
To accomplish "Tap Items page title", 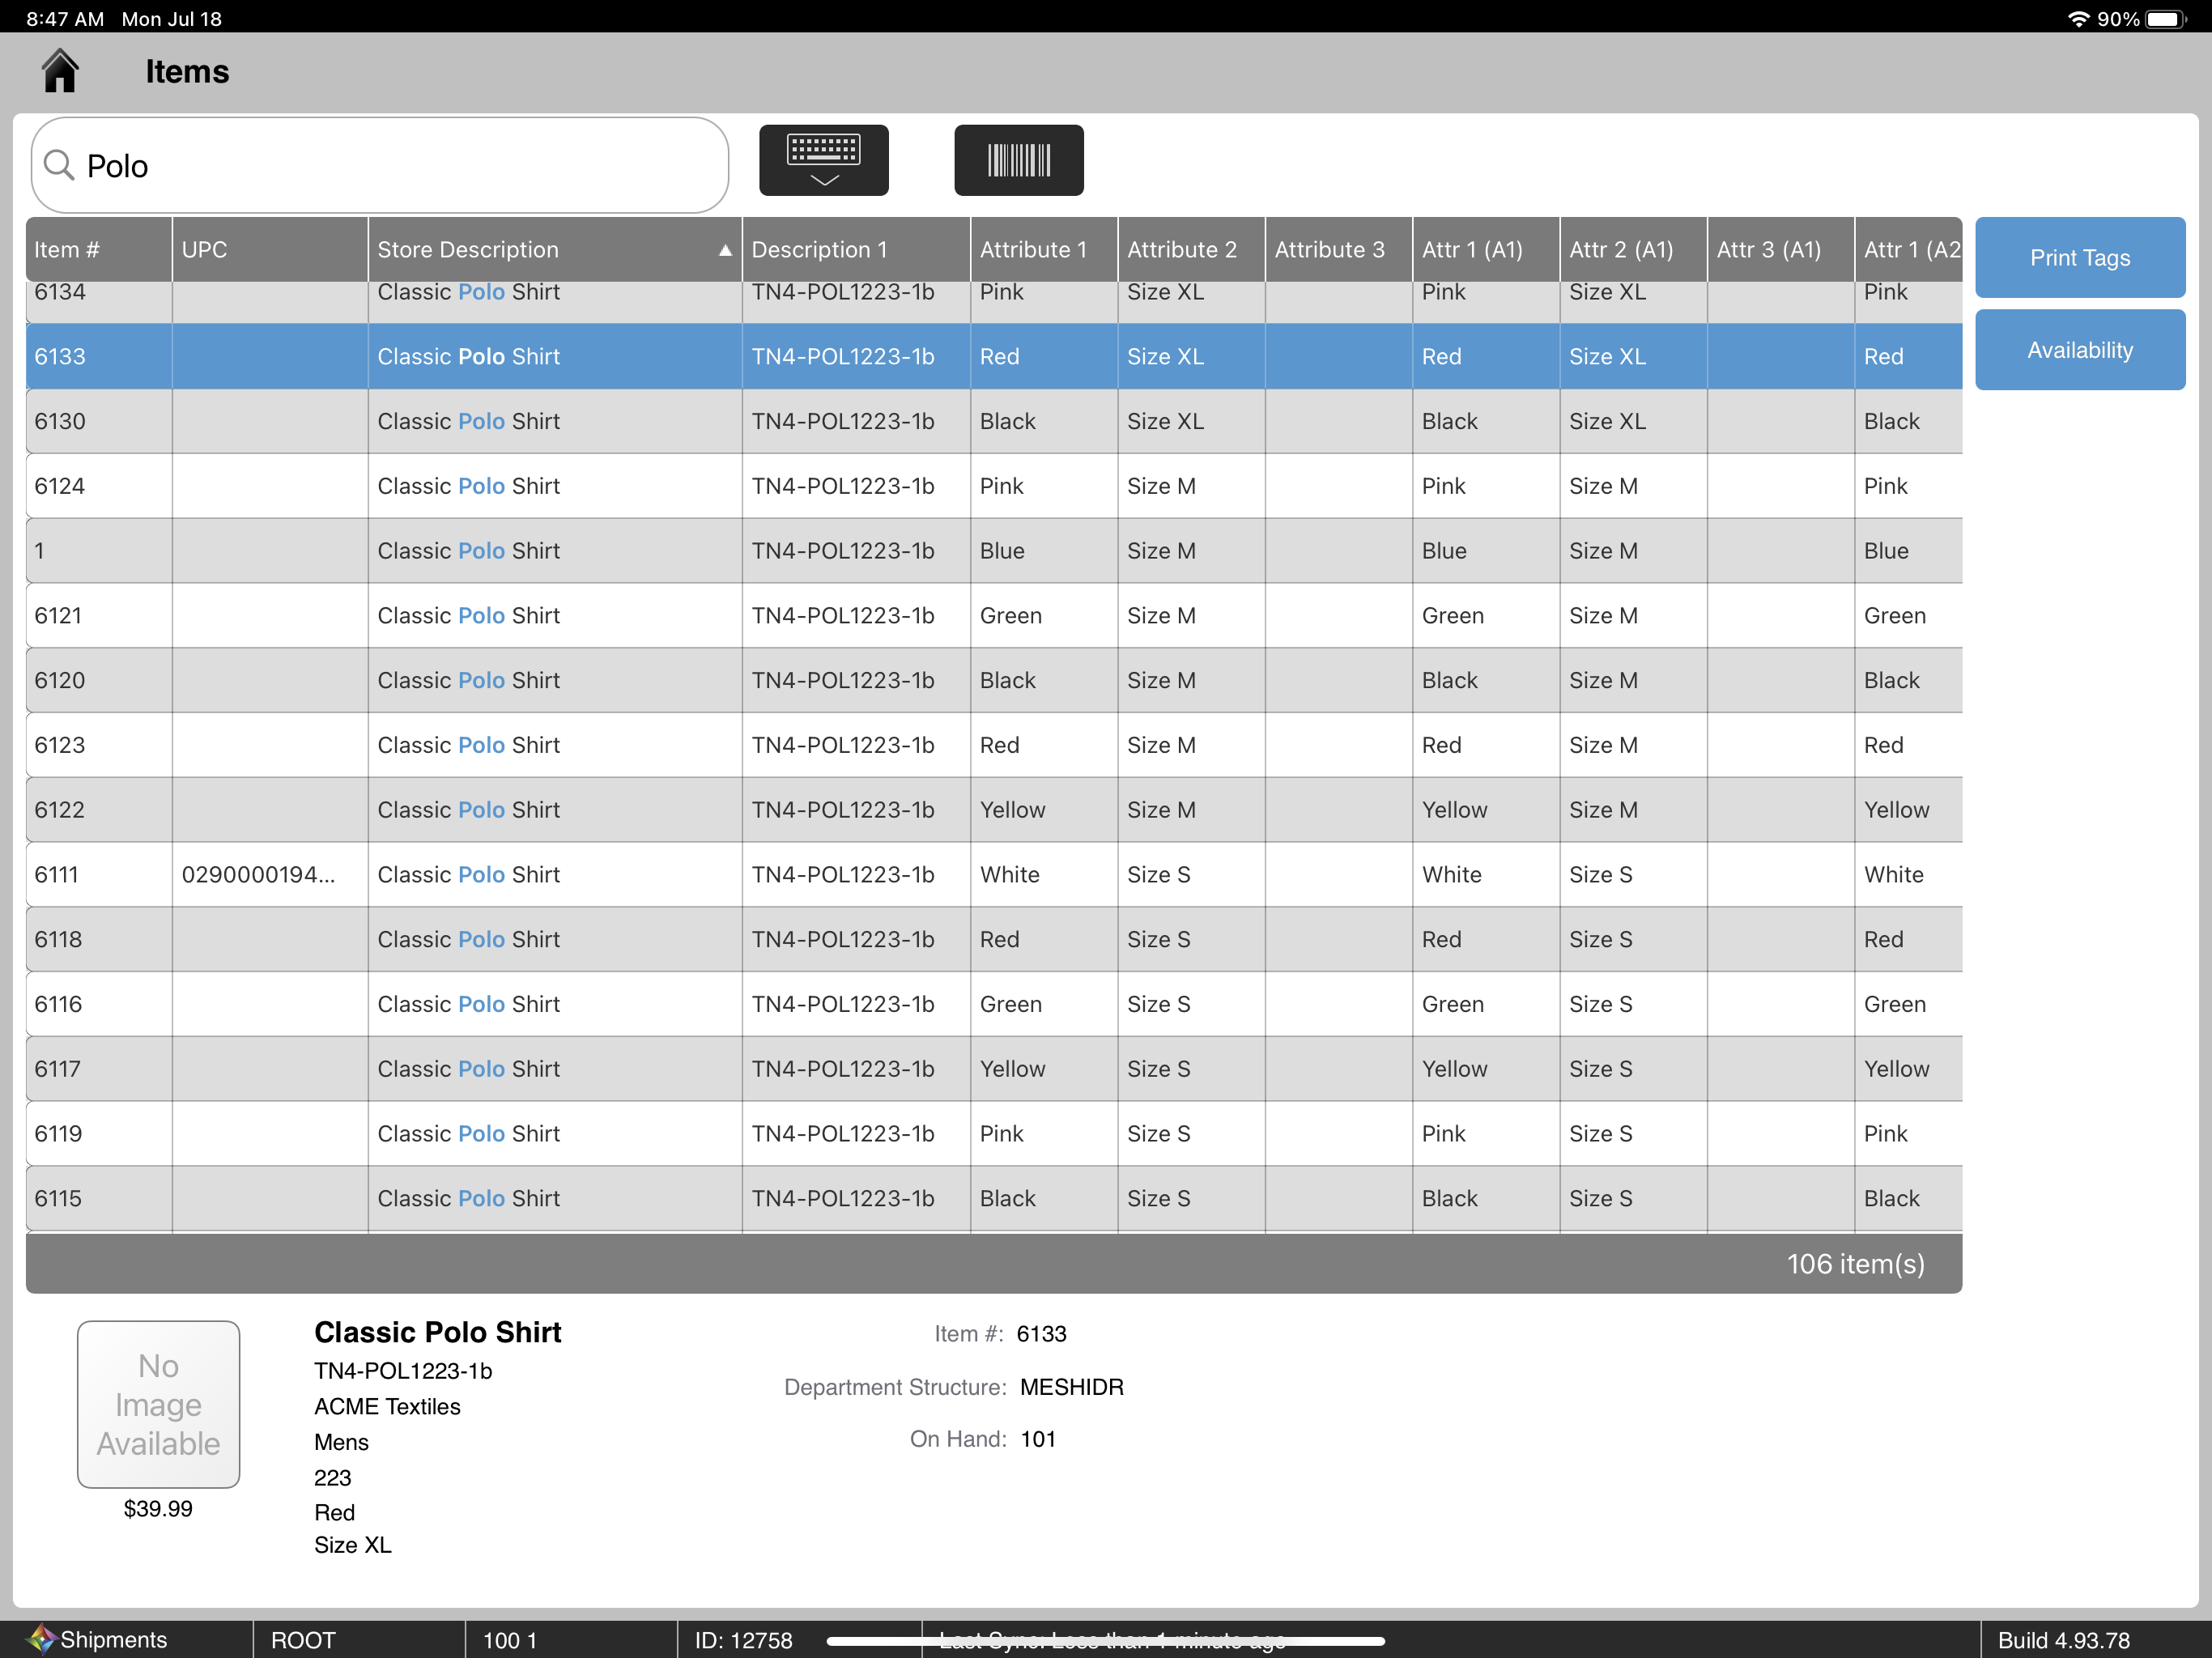I will tap(187, 71).
